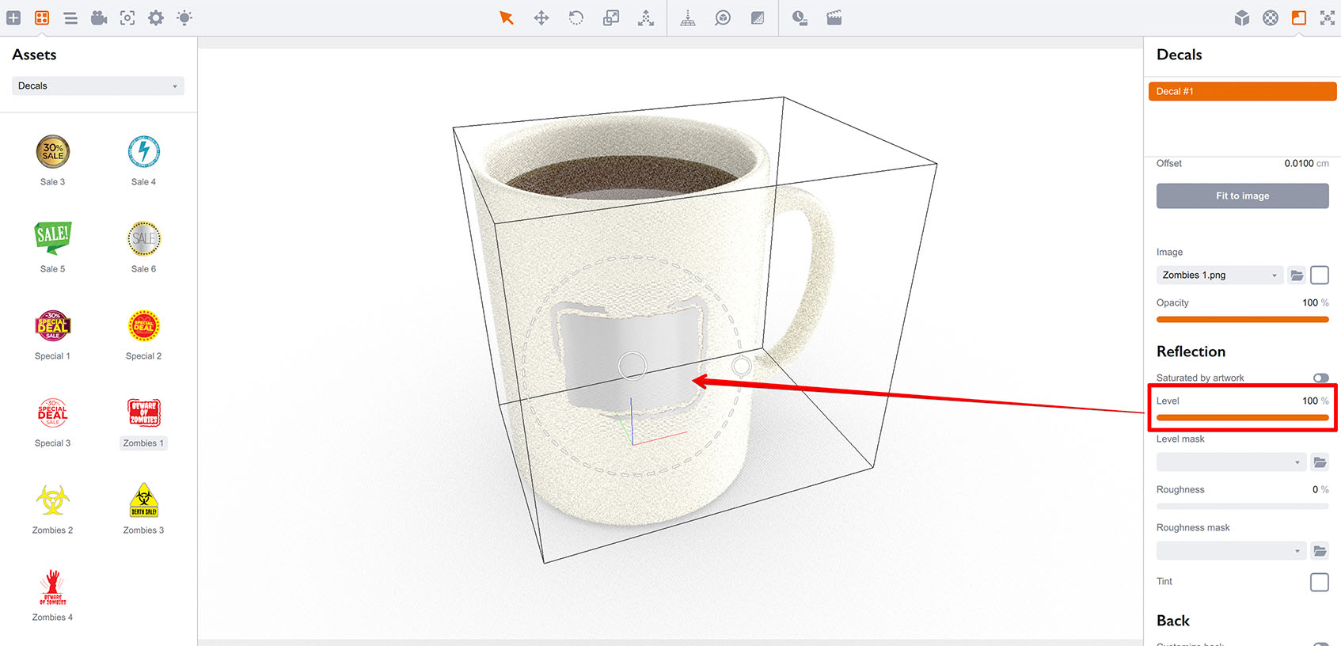This screenshot has height=646, width=1341.
Task: Open the Level mask dropdown
Action: point(1230,462)
